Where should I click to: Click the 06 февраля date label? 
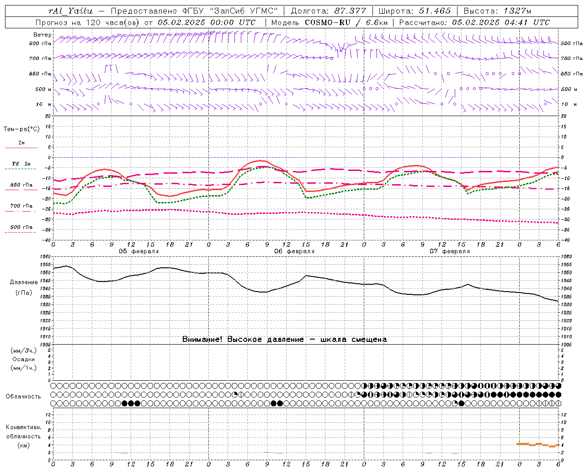[x=294, y=251]
